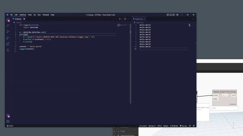Open more actions for the logger.log editor group
The height and width of the screenshot is (136, 243).
[x=193, y=19]
